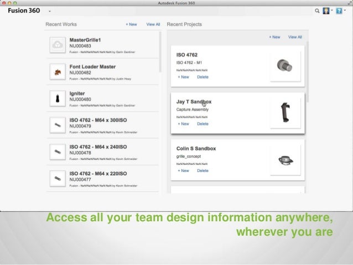Click View All in Recent Works header

pyautogui.click(x=153, y=24)
